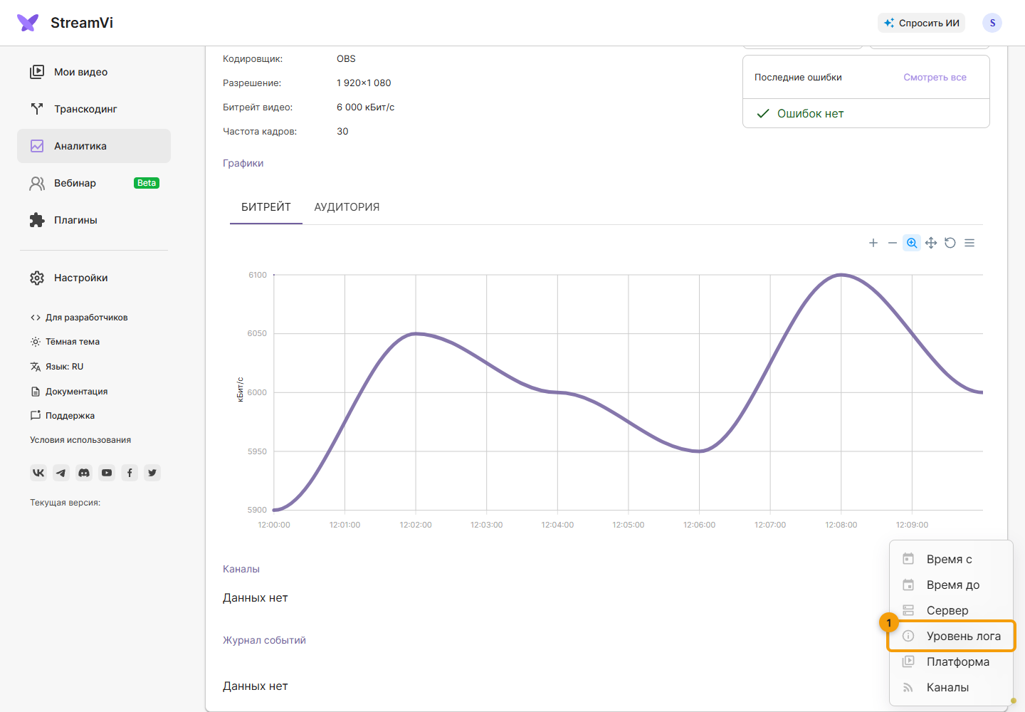
Task: Choose the Каналы filter
Action: [951, 688]
